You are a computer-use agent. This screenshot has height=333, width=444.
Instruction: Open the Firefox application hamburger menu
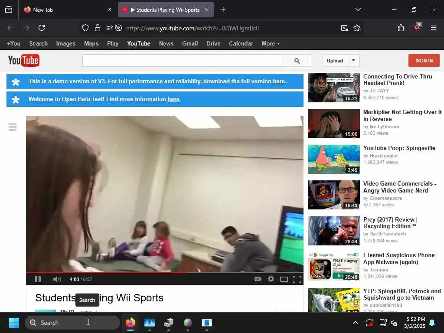434,28
